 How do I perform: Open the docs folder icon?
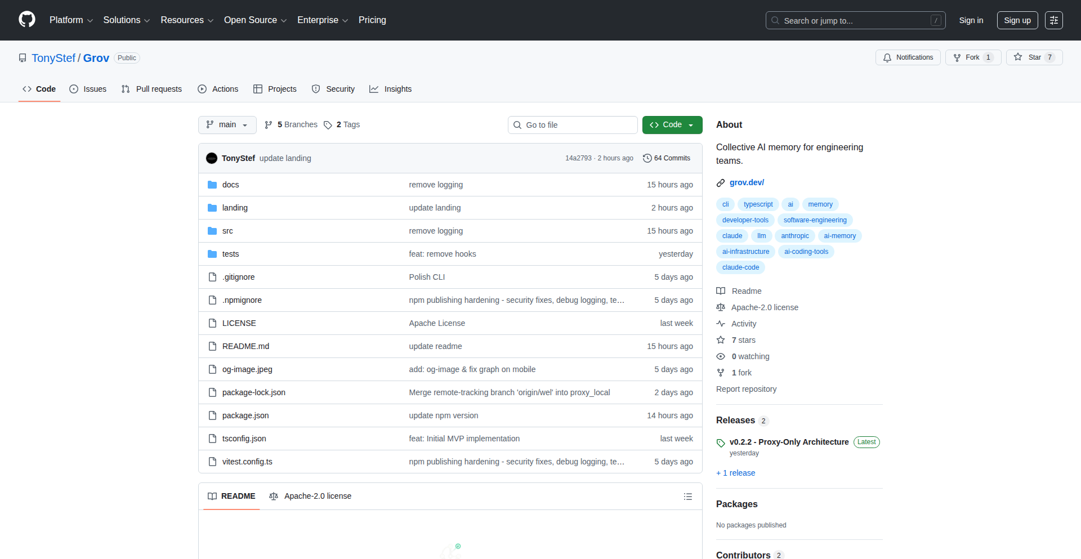(212, 185)
